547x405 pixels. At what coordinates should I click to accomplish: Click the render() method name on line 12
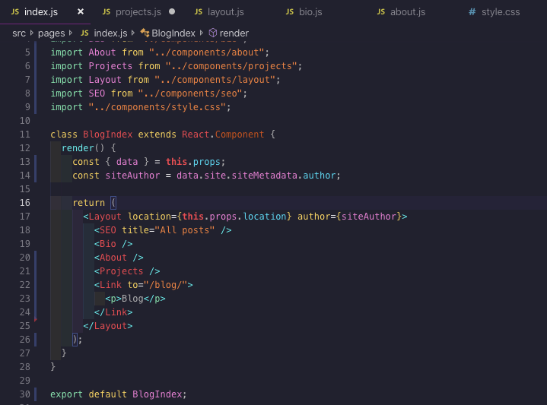point(78,147)
